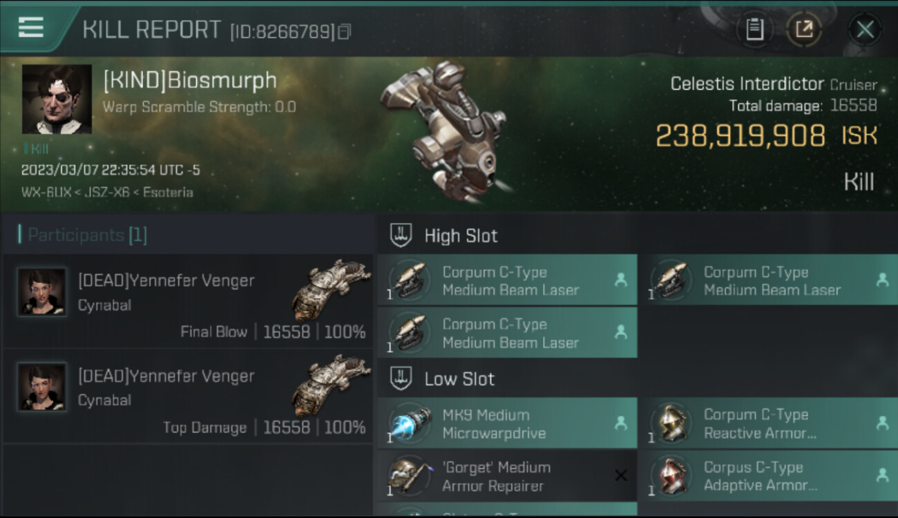
Task: Click the clipboard report icon
Action: point(754,29)
